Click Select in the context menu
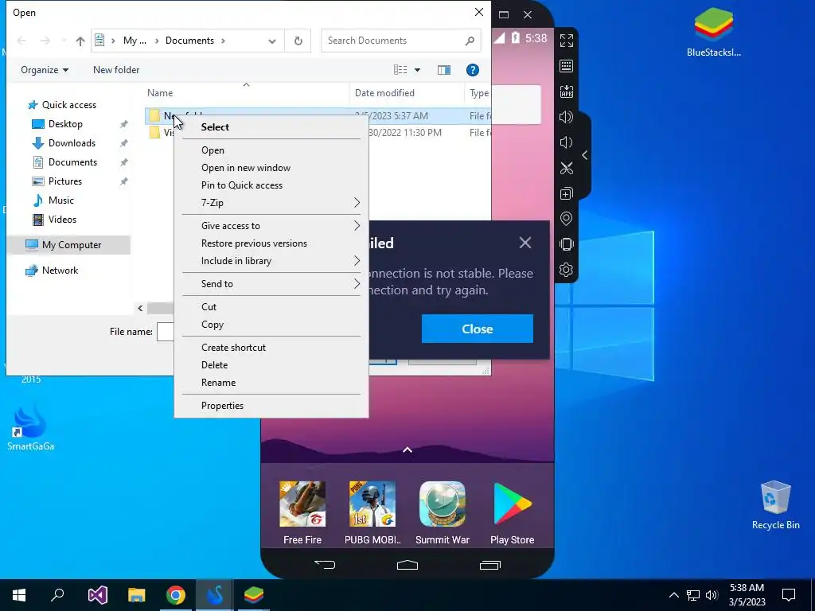 (x=271, y=127)
